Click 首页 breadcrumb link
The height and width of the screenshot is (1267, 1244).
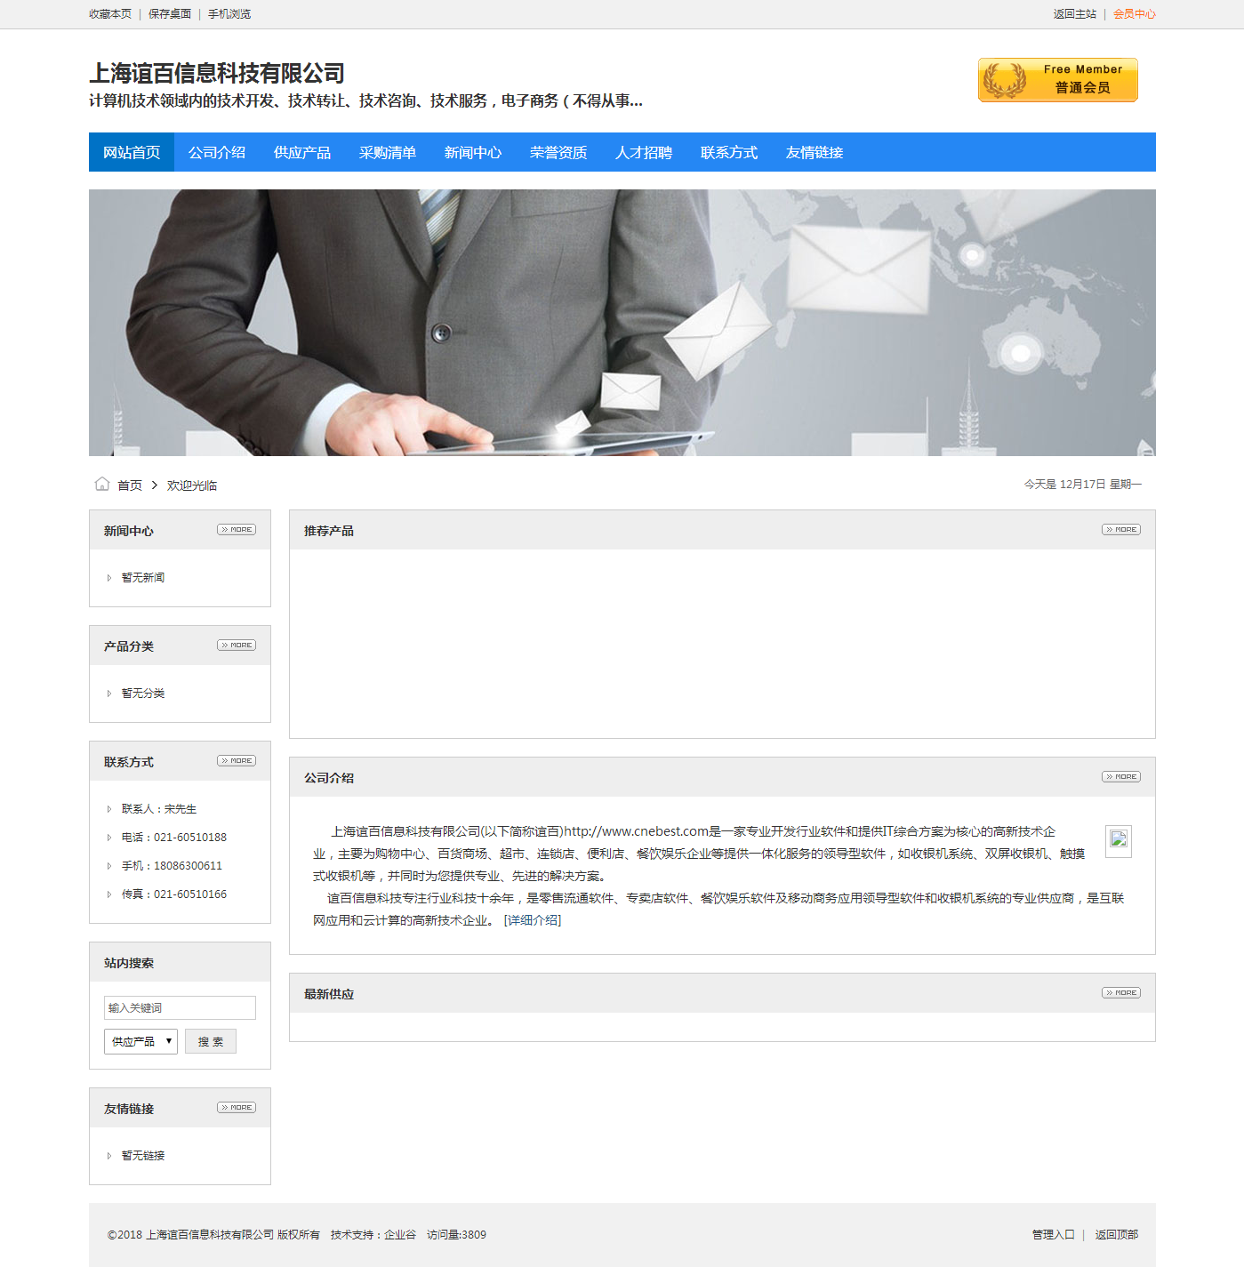click(130, 485)
